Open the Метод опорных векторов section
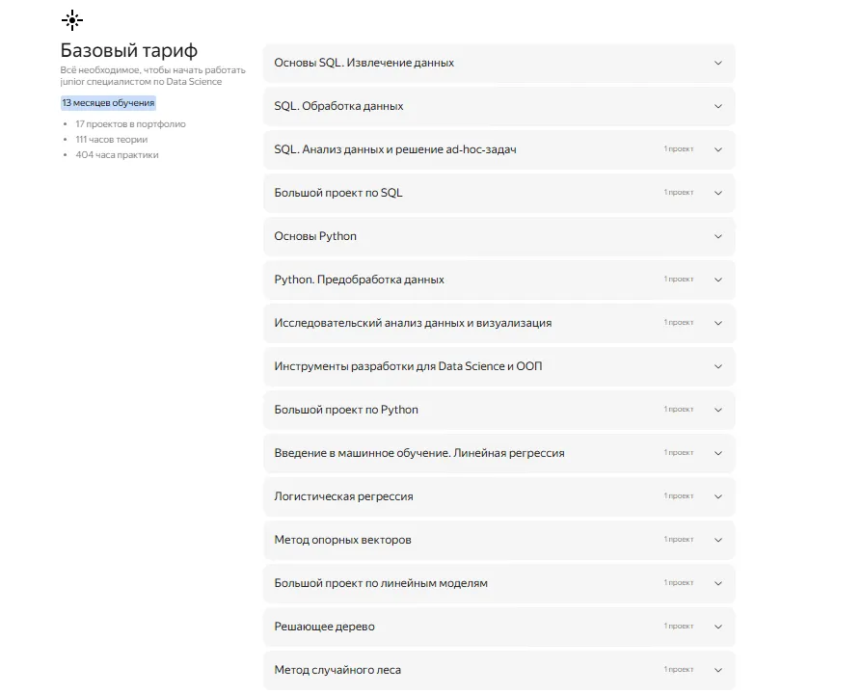Image resolution: width=862 pixels, height=694 pixels. [342, 540]
